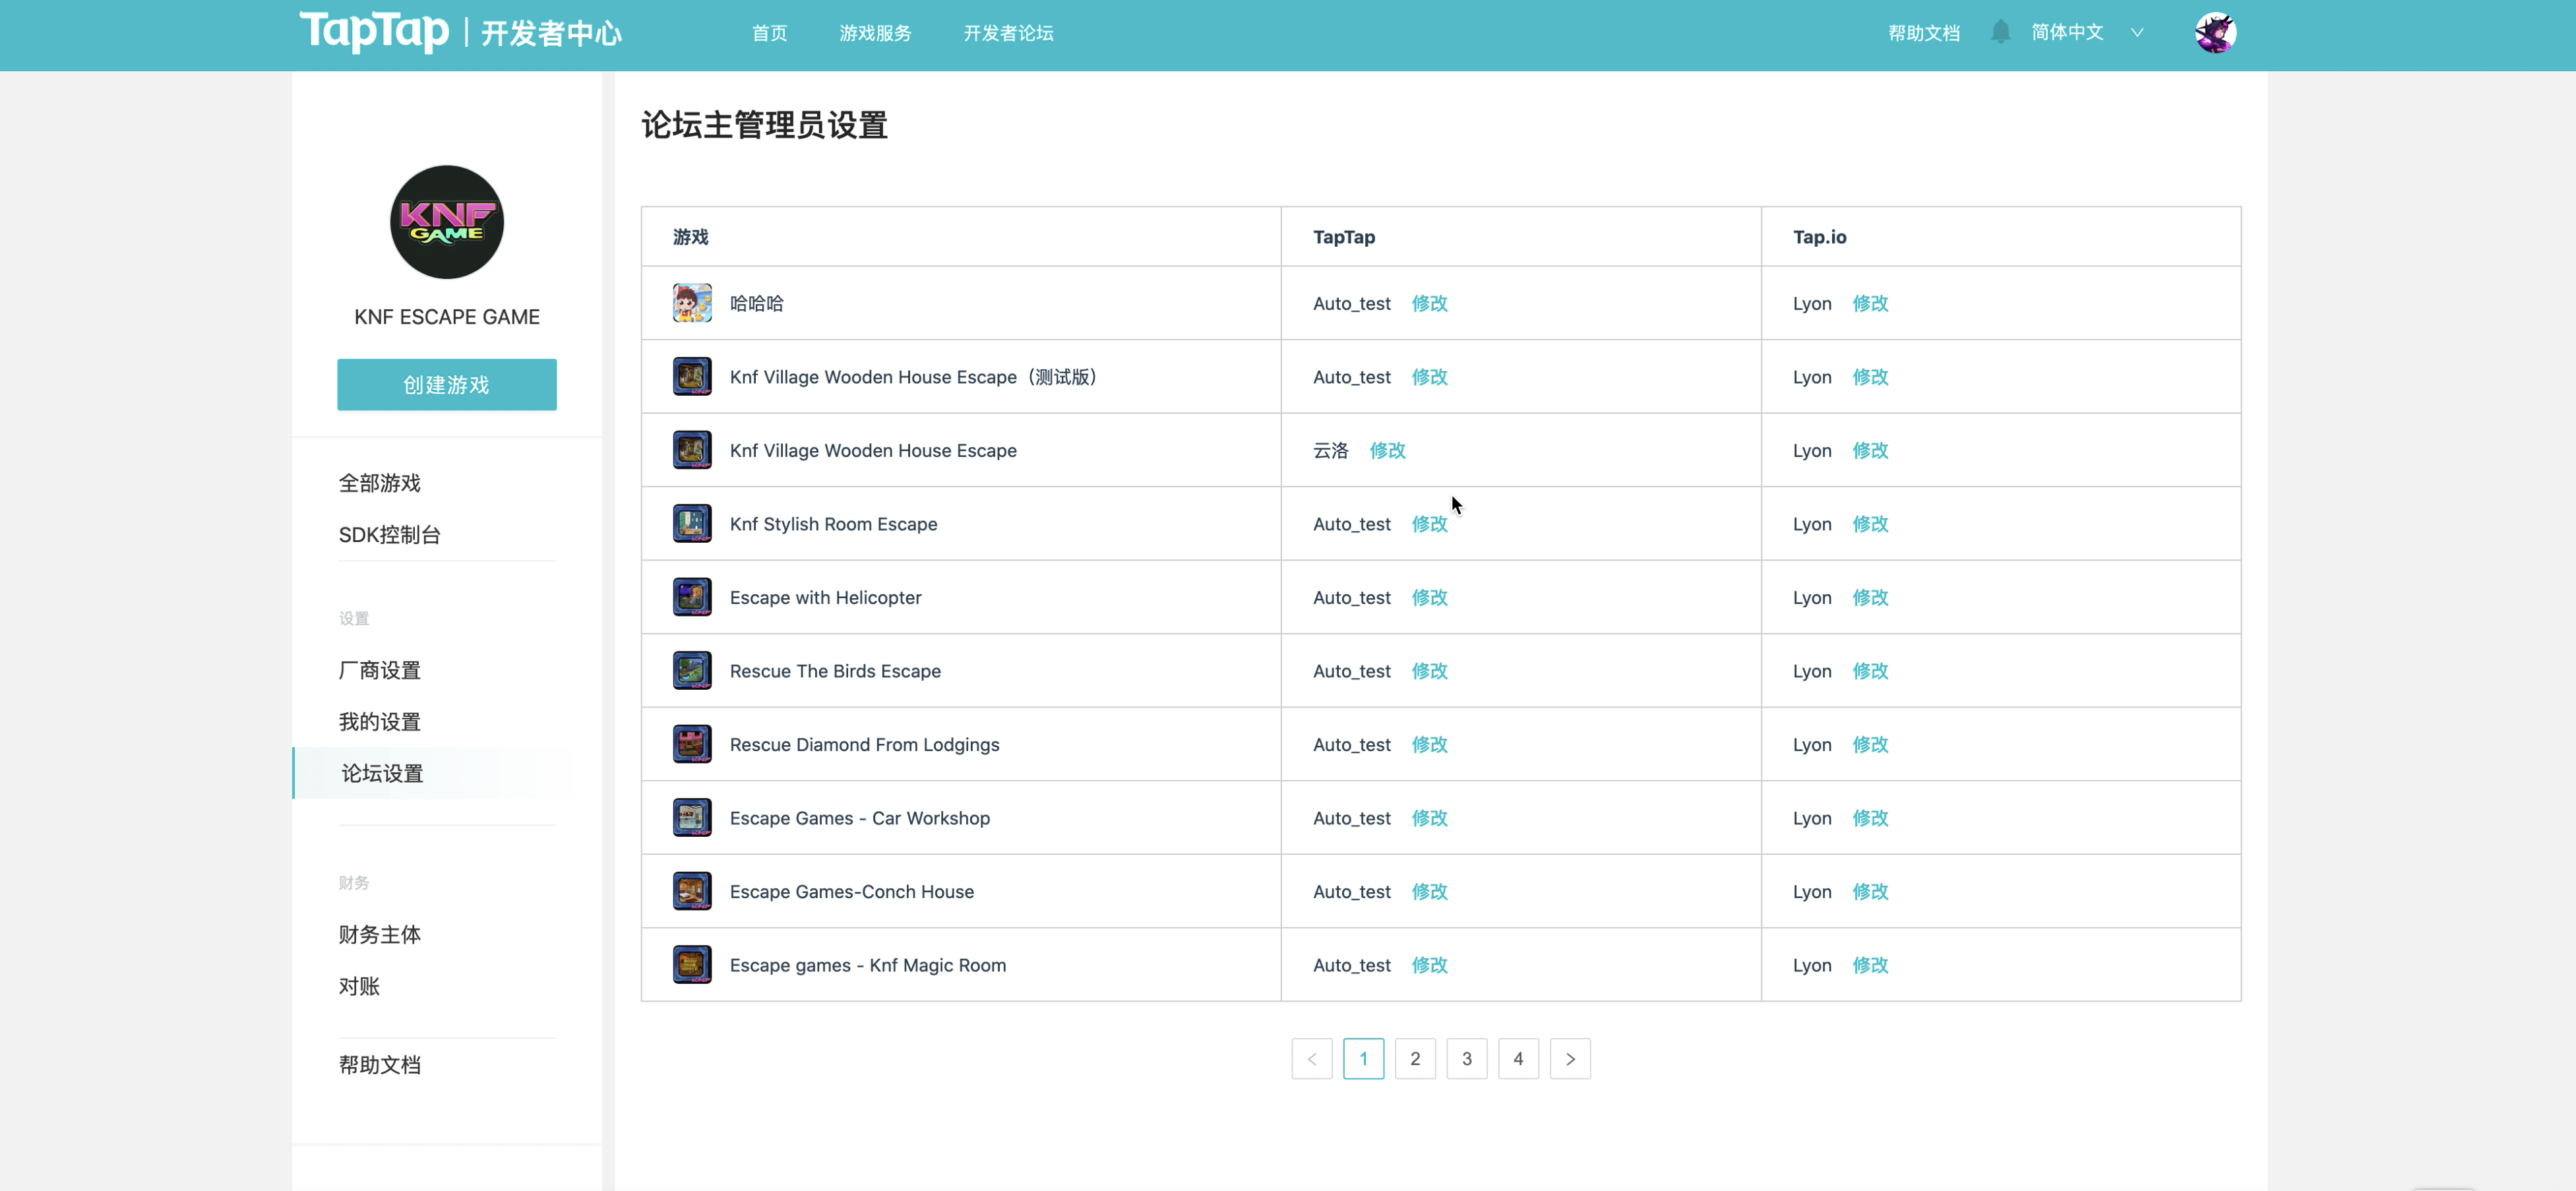Open 游戏服务 in top navigation
This screenshot has height=1191, width=2576.
[x=875, y=33]
